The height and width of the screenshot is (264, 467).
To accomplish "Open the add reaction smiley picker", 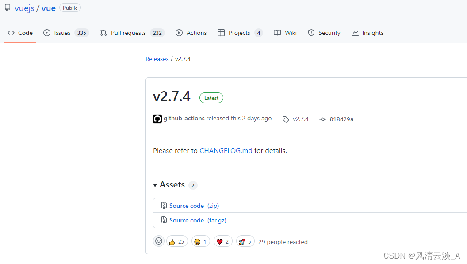I will [x=159, y=241].
